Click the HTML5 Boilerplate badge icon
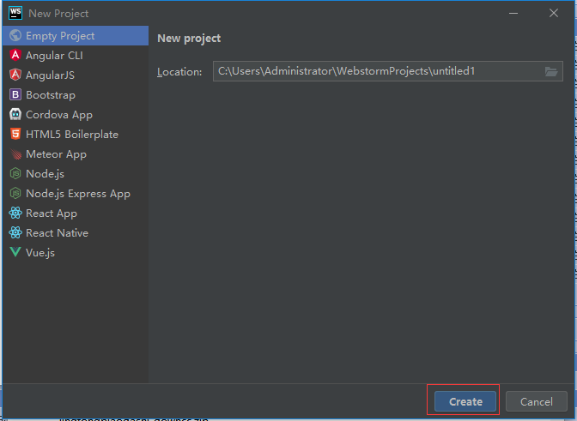This screenshot has height=421, width=577. tap(15, 135)
